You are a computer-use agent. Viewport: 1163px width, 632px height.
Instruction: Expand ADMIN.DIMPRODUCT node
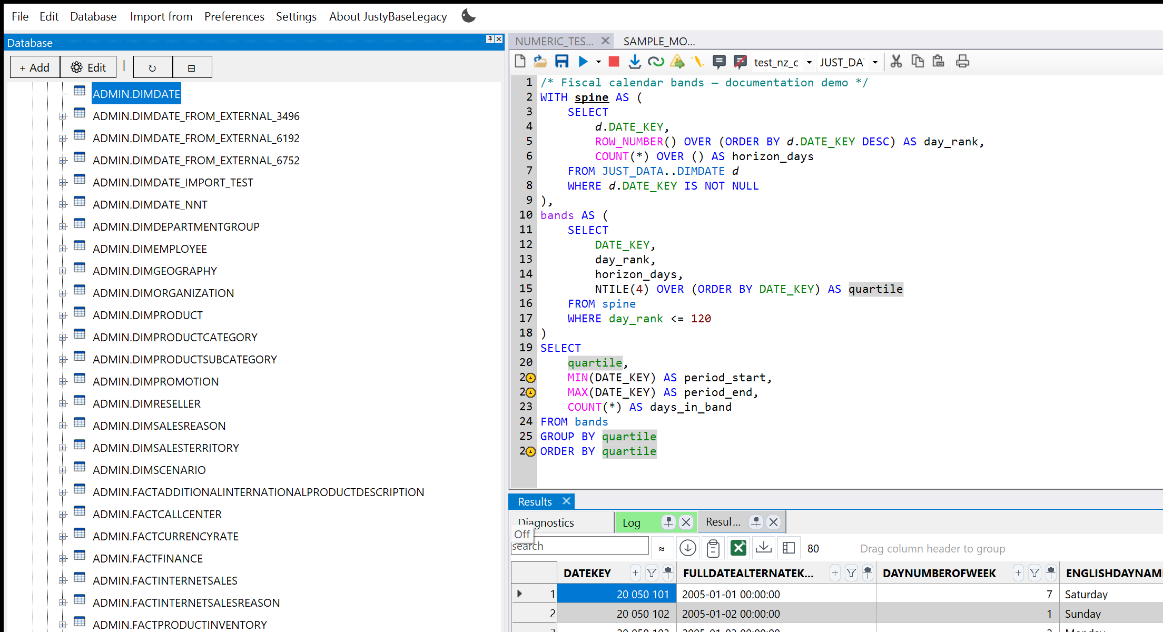(63, 315)
